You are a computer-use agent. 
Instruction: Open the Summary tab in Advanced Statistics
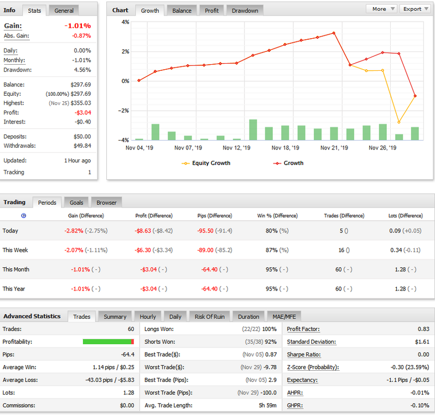click(x=115, y=317)
